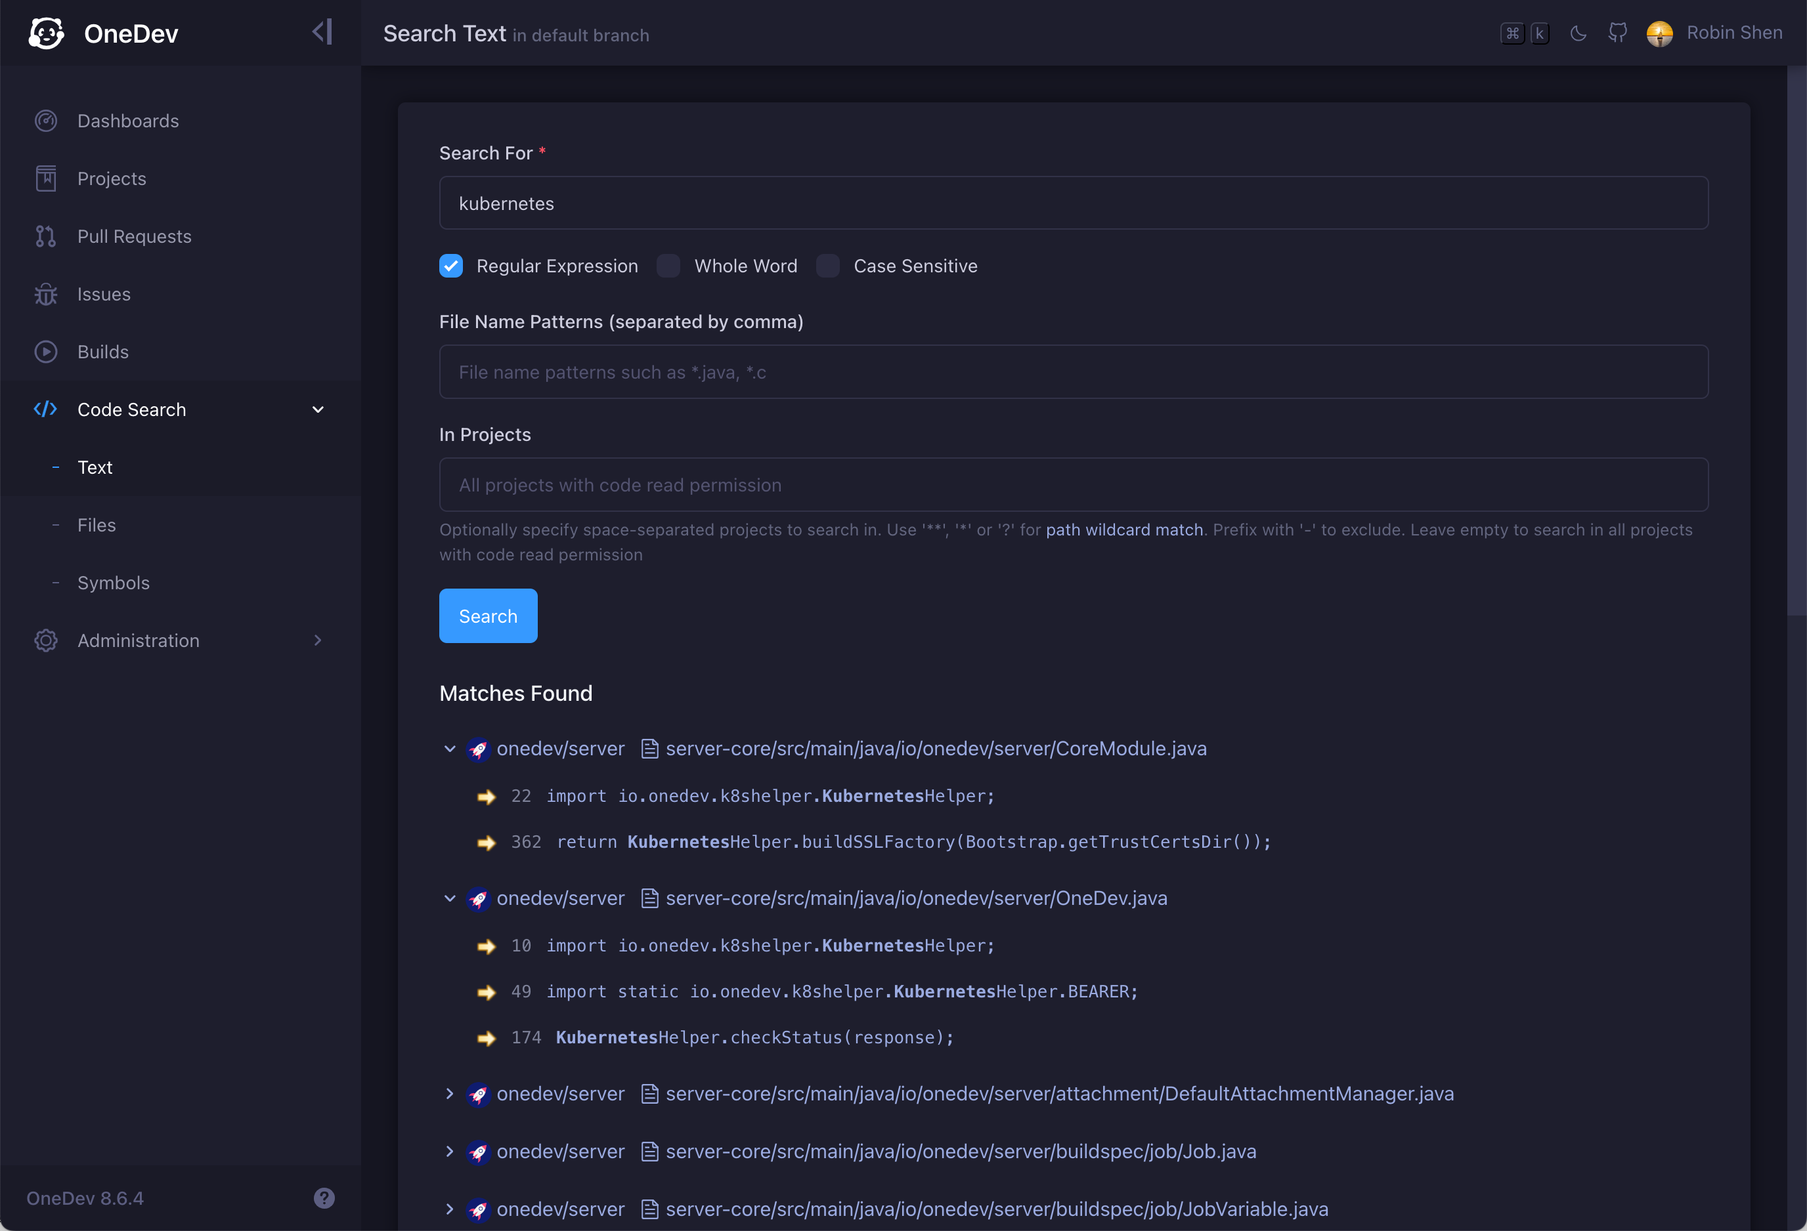Collapse the CoreModule.java match results
1807x1231 pixels.
click(449, 749)
